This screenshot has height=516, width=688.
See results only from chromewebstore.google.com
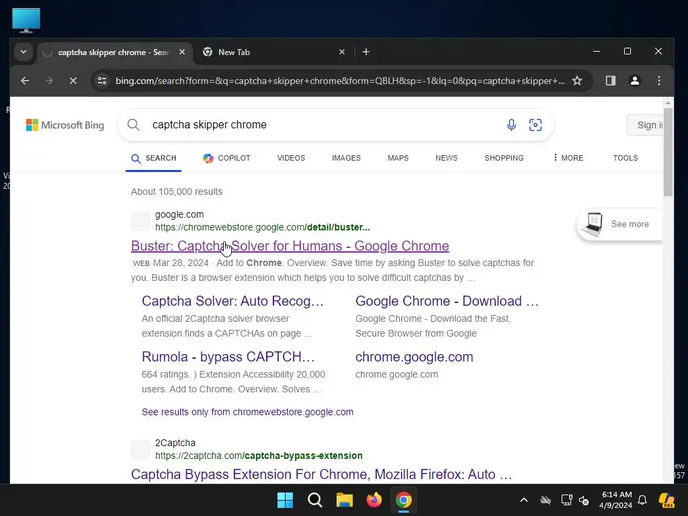247,412
